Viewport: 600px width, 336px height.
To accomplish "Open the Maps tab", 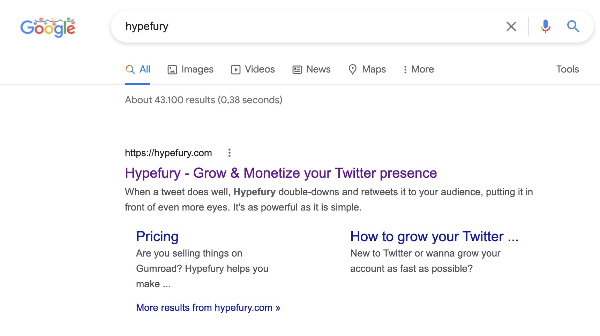I will 367,69.
